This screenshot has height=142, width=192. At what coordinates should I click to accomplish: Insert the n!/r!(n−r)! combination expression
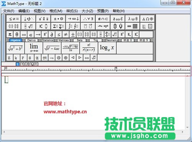[x=89, y=48]
